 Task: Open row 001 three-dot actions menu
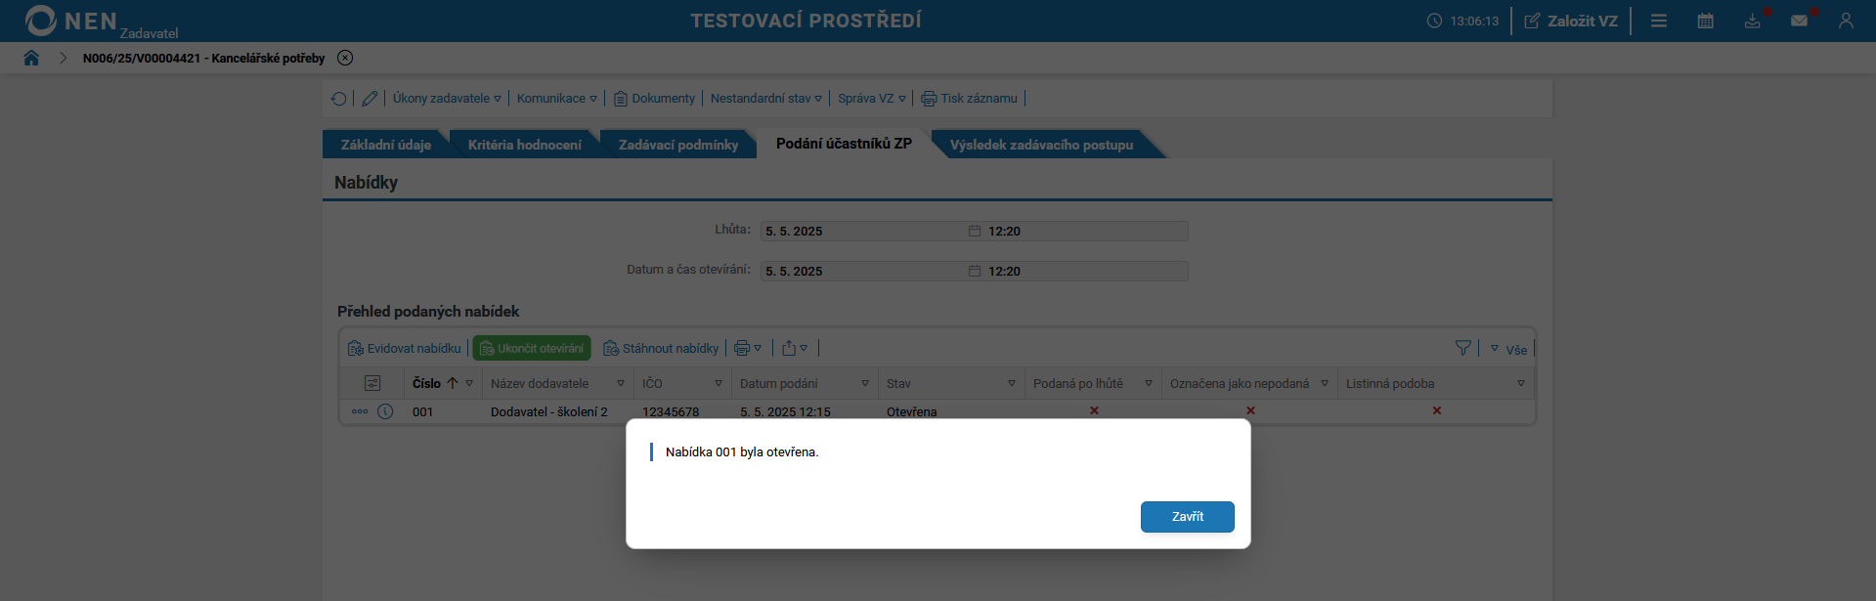pos(360,411)
